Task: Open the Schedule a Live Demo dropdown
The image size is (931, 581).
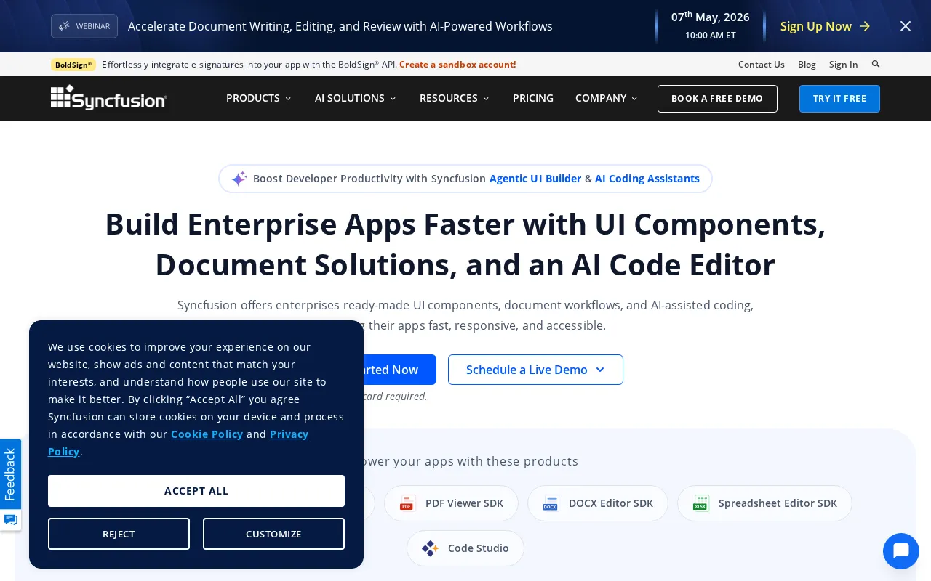Action: coord(535,370)
